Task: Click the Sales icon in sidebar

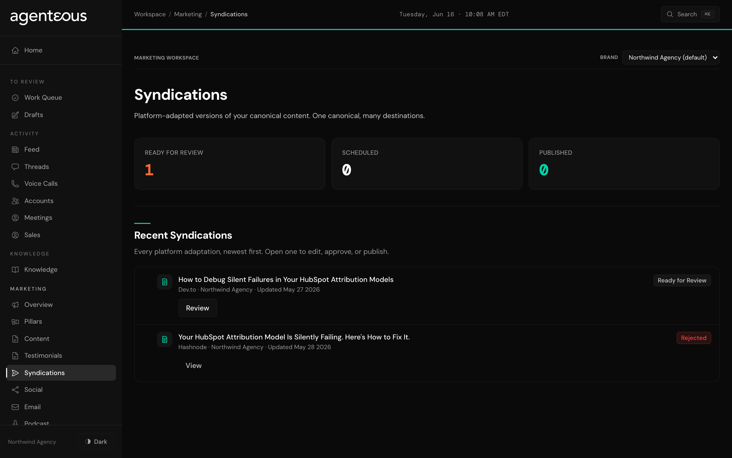Action: coord(15,235)
